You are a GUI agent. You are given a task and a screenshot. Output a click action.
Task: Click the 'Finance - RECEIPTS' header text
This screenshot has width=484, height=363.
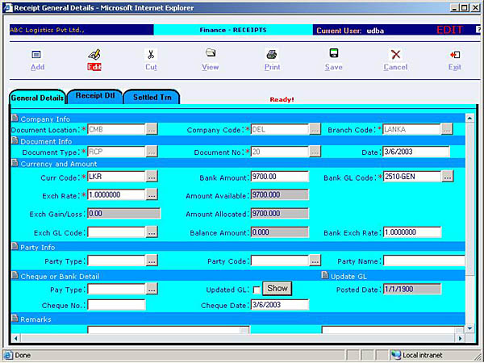pyautogui.click(x=233, y=30)
